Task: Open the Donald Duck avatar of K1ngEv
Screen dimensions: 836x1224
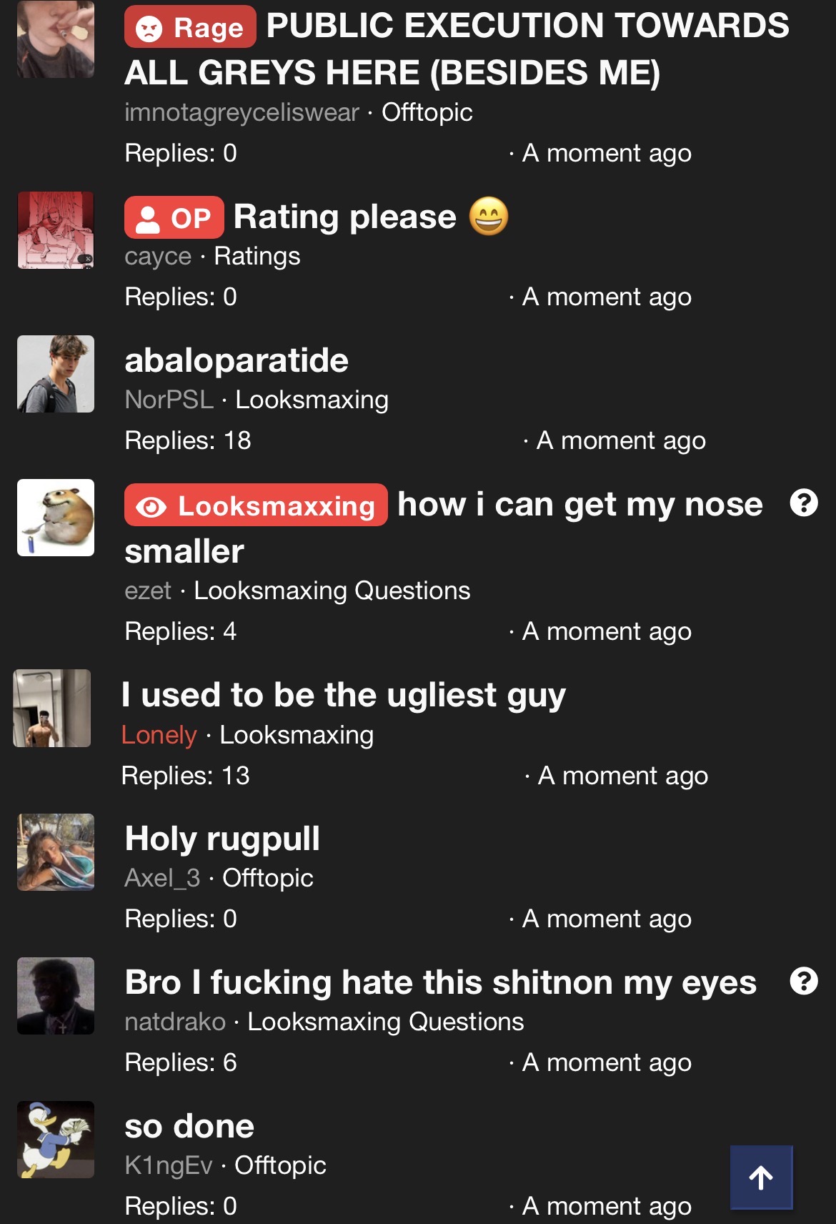Action: [56, 1140]
